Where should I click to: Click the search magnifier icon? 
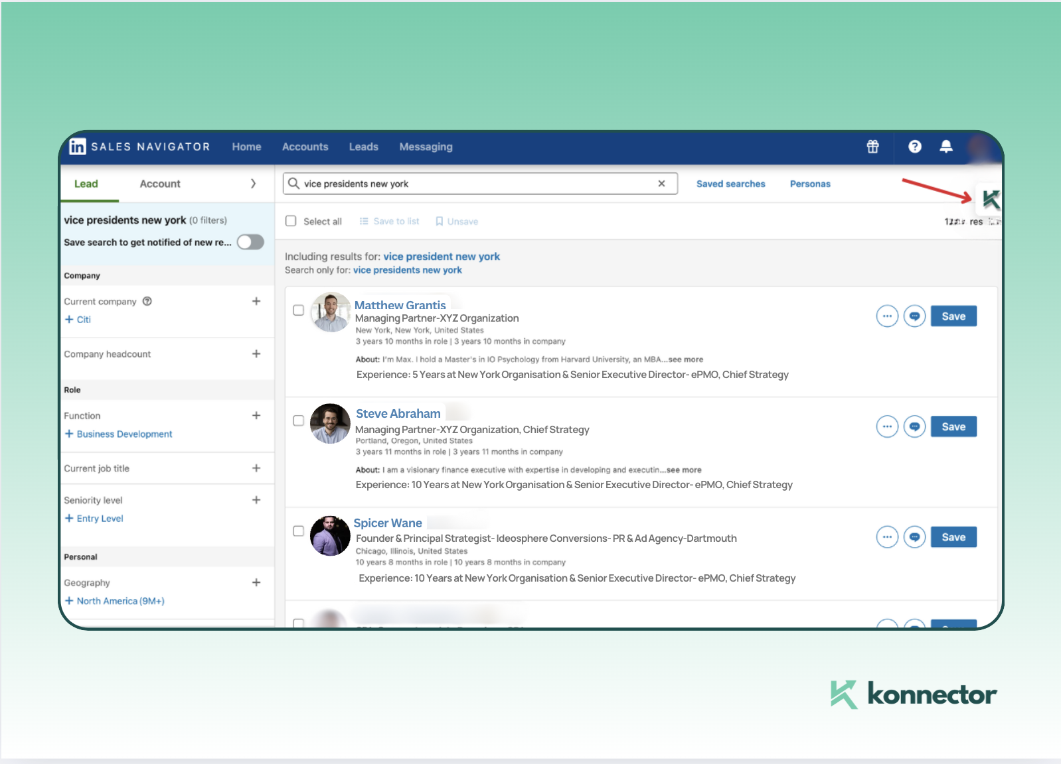(x=293, y=184)
